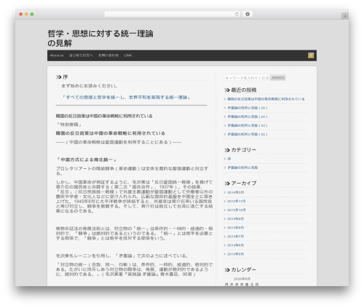Click the カレンダー sidebar heading

pyautogui.click(x=243, y=269)
